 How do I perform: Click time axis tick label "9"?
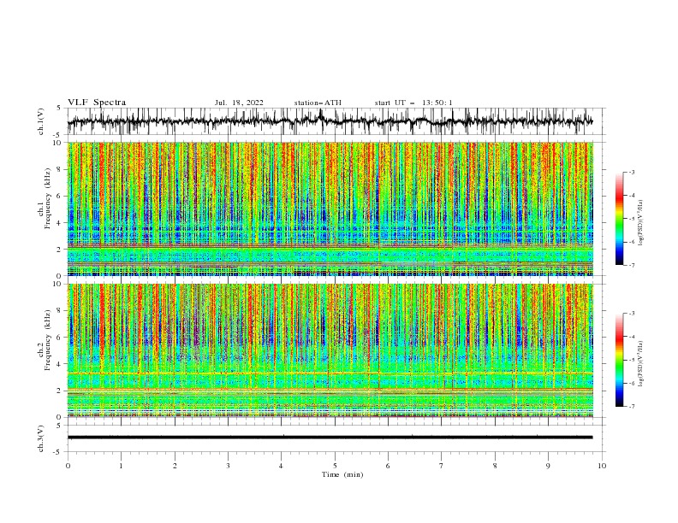click(x=548, y=466)
